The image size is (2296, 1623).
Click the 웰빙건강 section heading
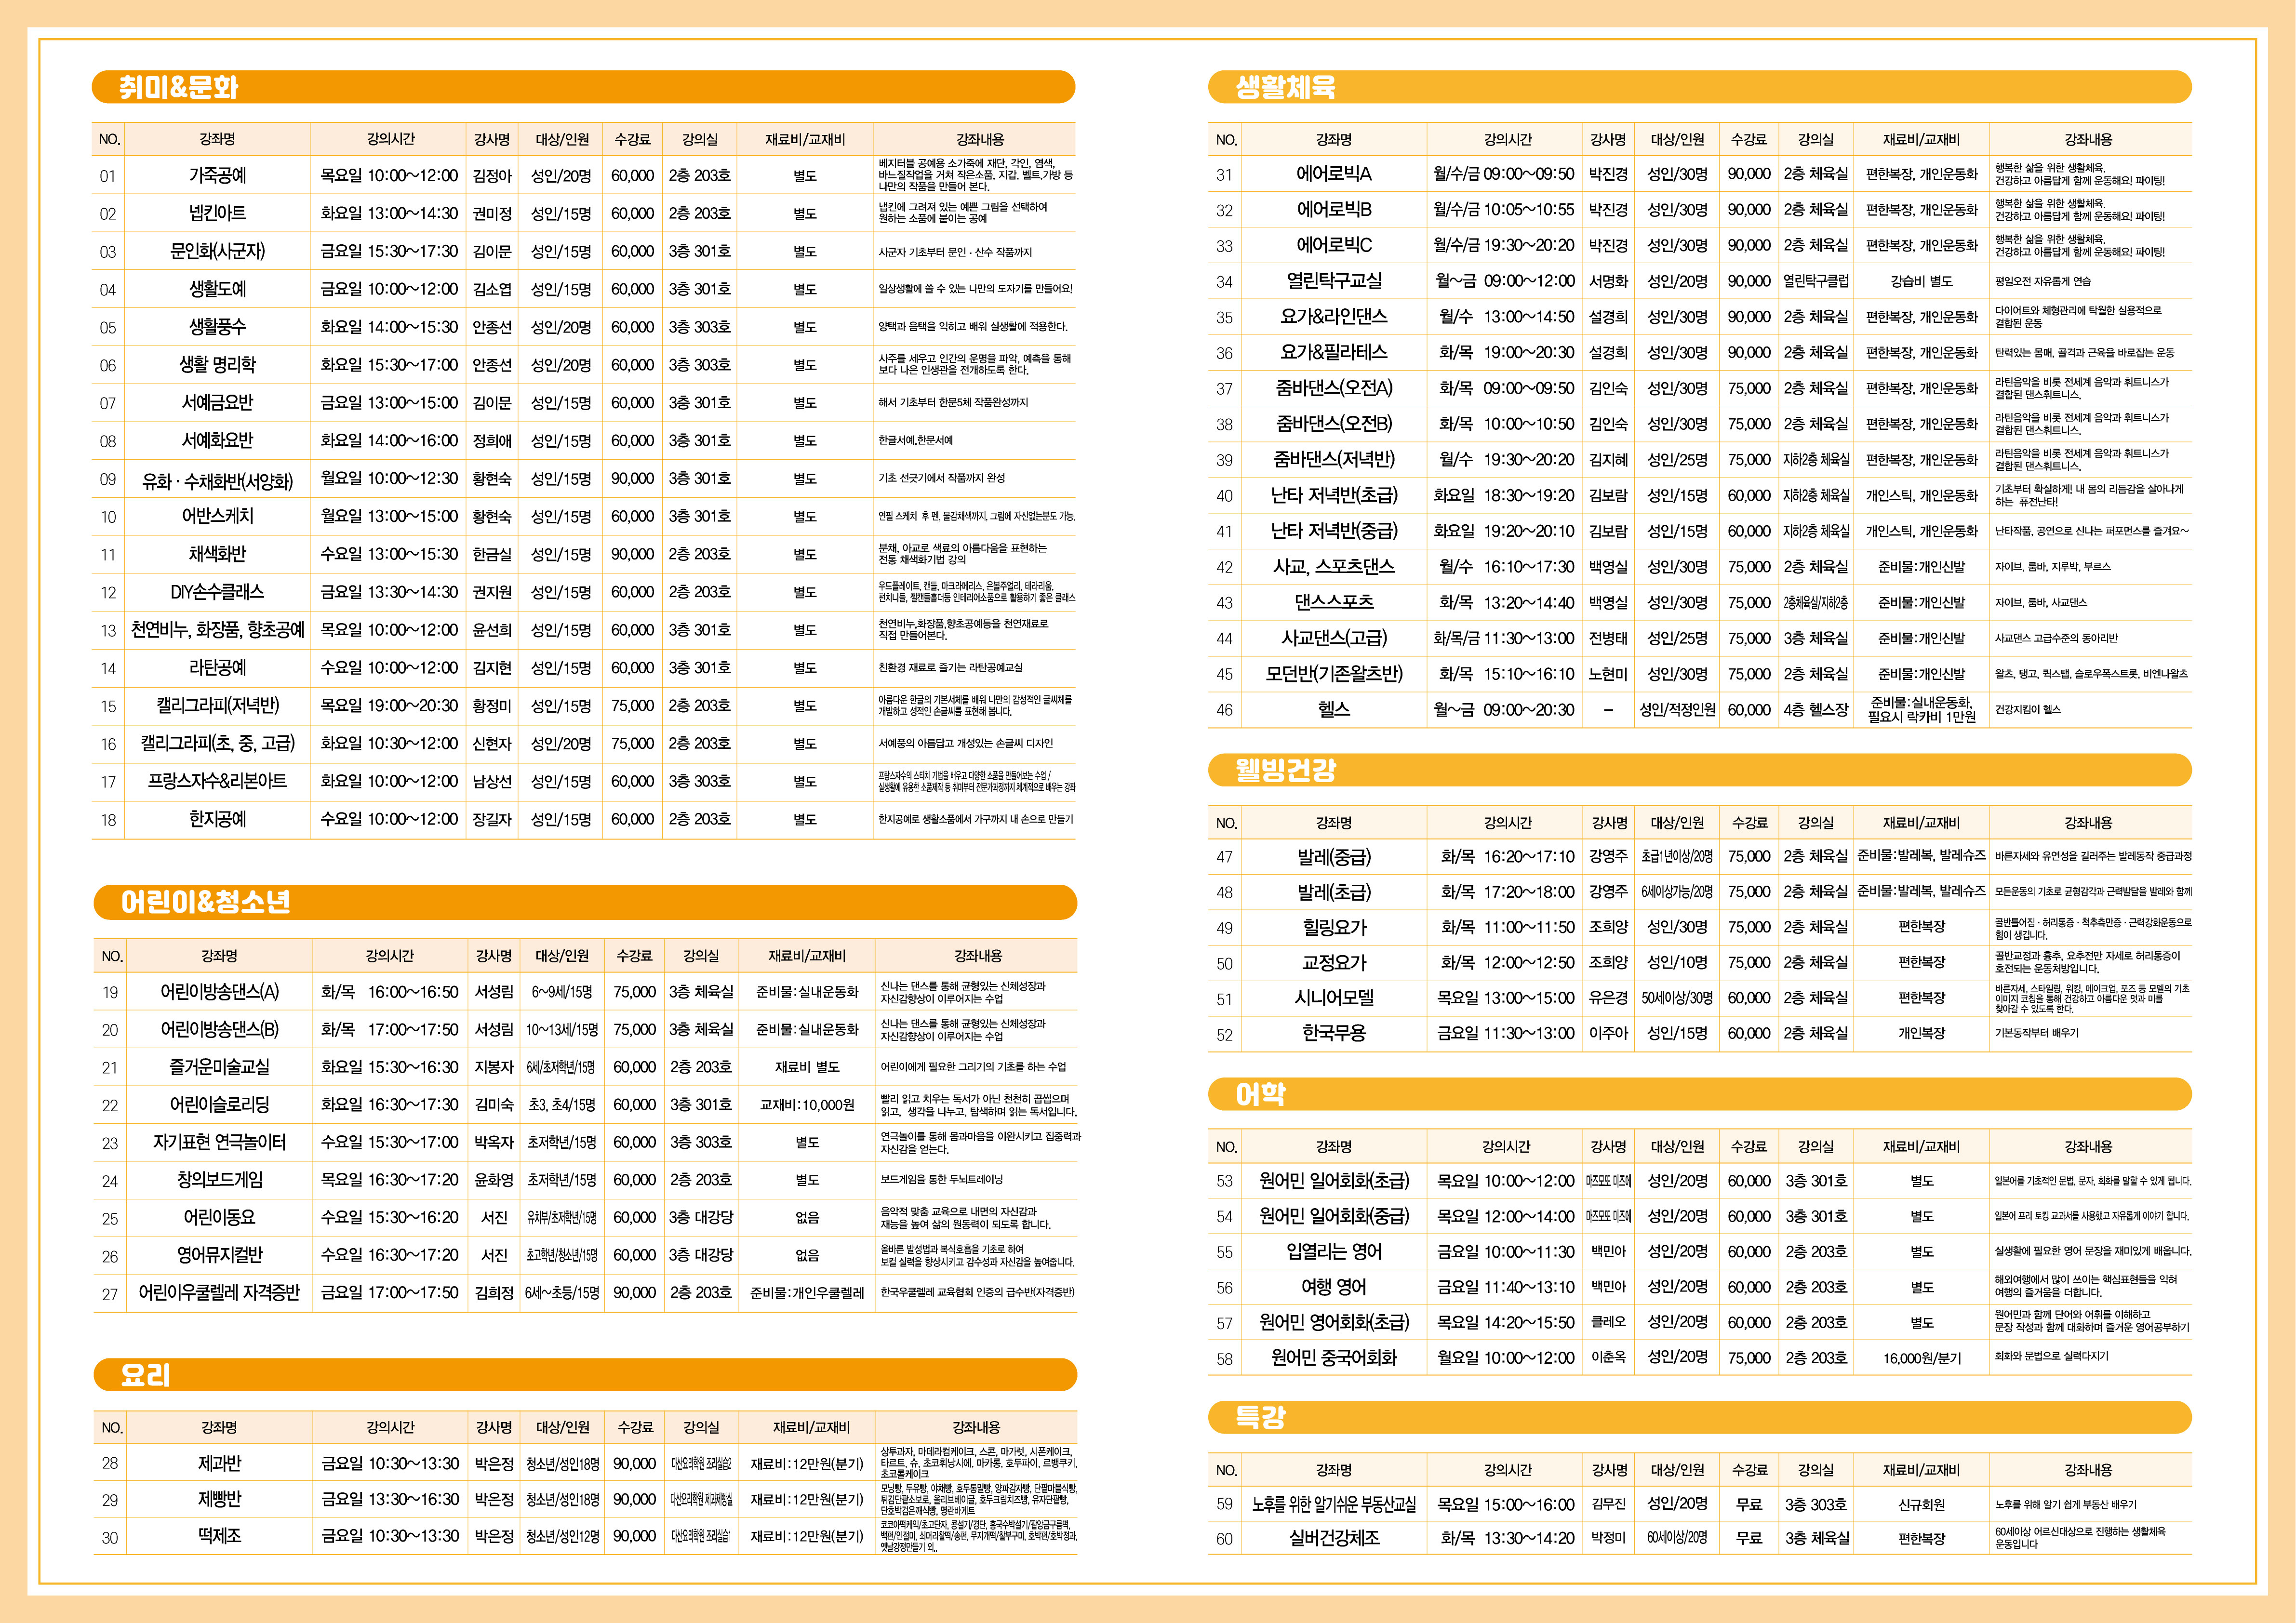1285,770
